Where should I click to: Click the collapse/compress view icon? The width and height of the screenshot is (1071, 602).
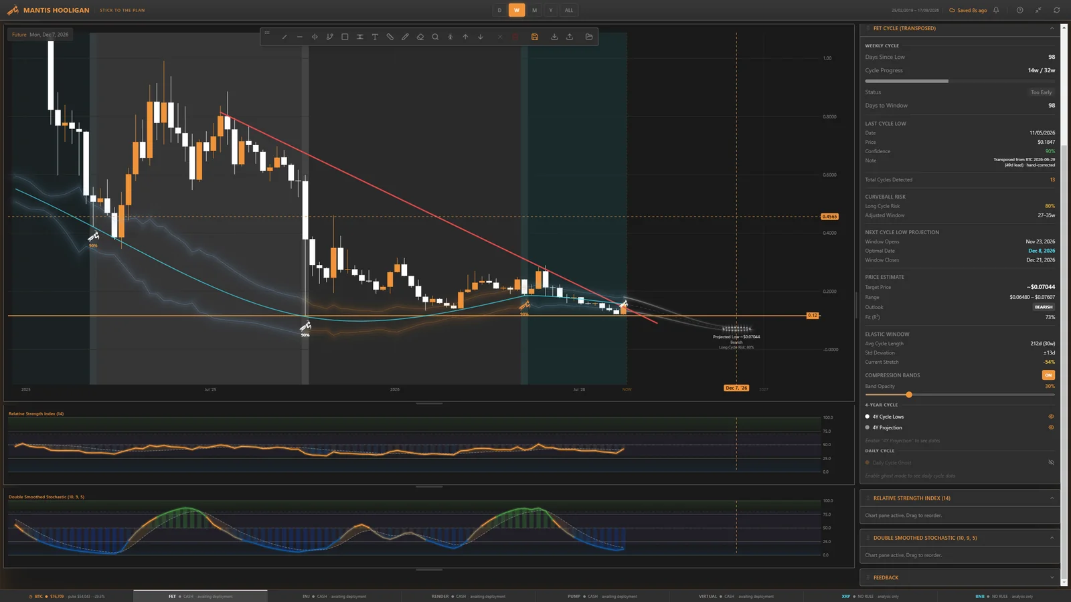pyautogui.click(x=1038, y=10)
